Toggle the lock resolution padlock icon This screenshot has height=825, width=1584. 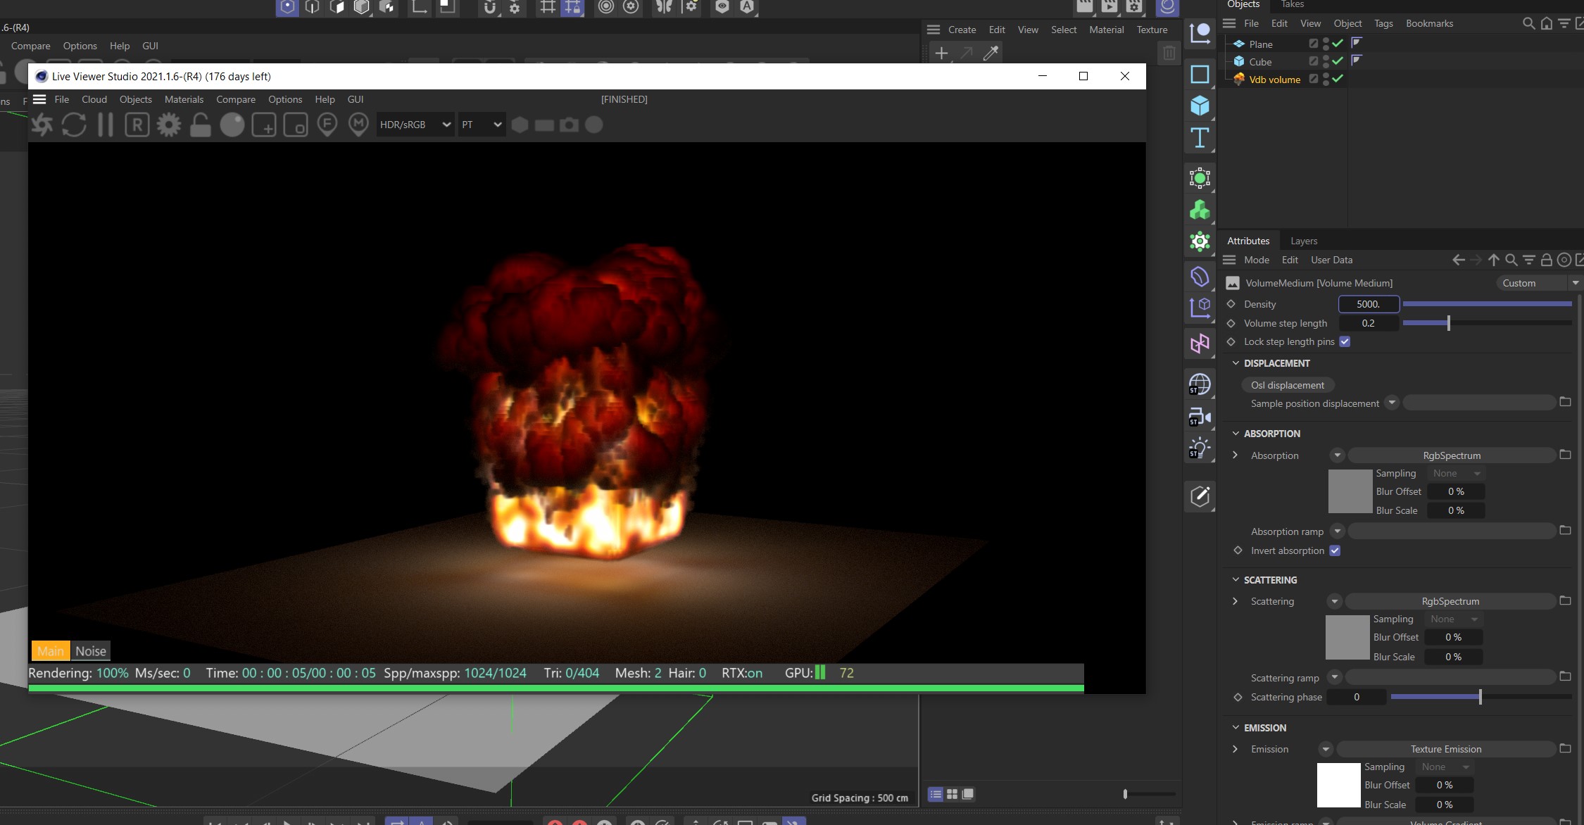(201, 125)
